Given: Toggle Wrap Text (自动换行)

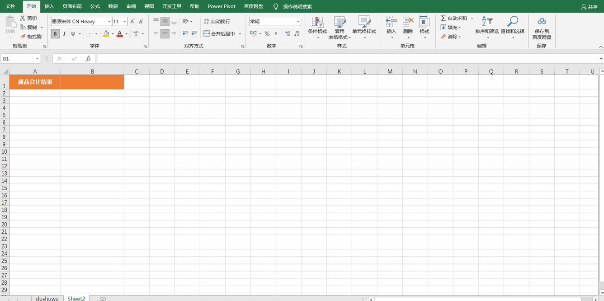Looking at the screenshot, I should [217, 21].
